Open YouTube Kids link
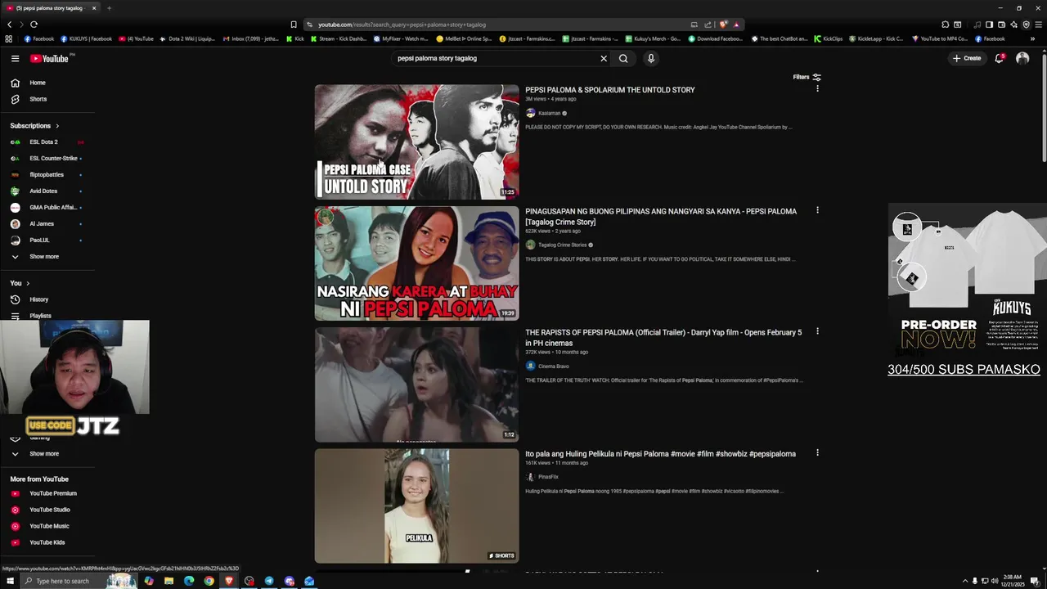The height and width of the screenshot is (589, 1047). coord(47,542)
